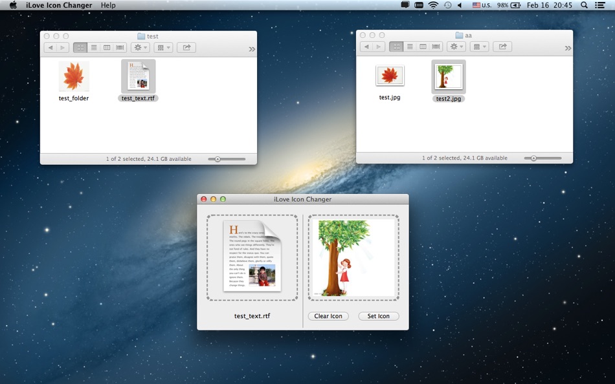
Task: Select test2.jpg in the aa window
Action: click(x=449, y=81)
